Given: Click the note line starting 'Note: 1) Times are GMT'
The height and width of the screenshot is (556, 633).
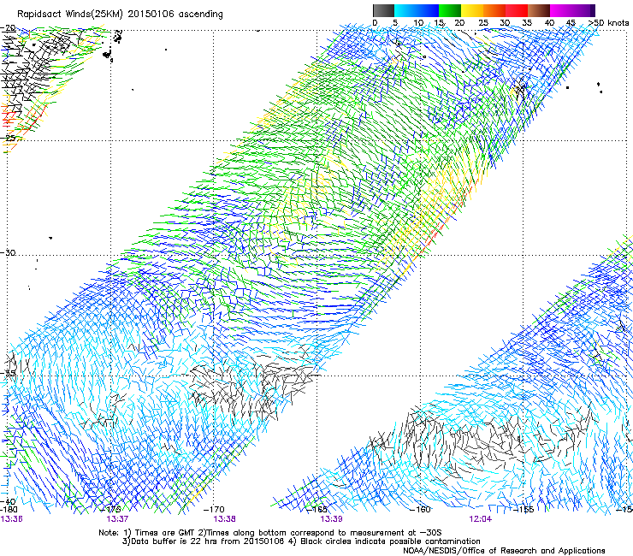Looking at the screenshot, I should pyautogui.click(x=270, y=533).
